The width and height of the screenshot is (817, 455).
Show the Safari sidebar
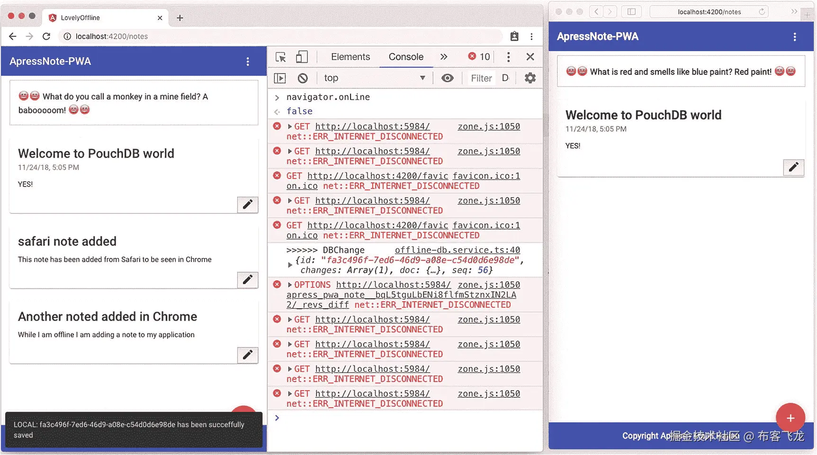tap(631, 12)
